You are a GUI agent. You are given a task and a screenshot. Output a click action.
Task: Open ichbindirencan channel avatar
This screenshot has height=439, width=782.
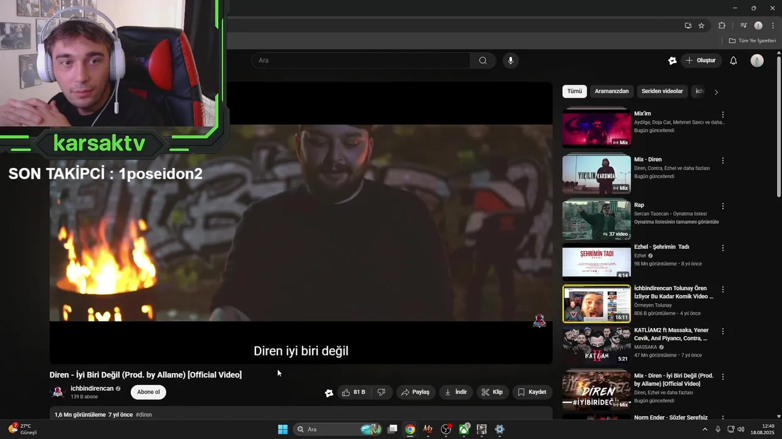(58, 392)
